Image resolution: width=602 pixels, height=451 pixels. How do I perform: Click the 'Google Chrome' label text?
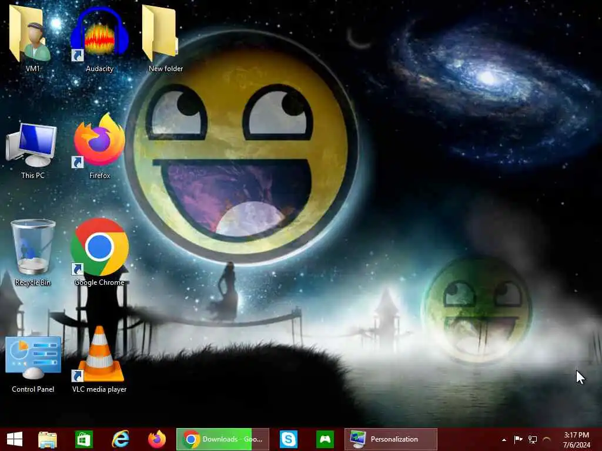tap(99, 282)
